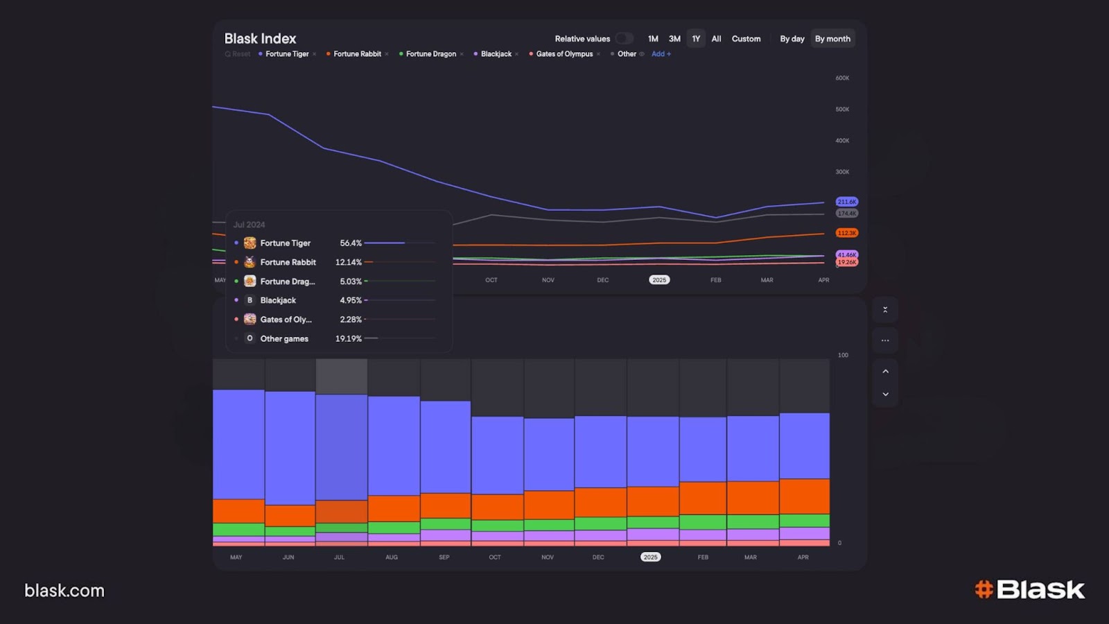Click the 112.3K value badge
Viewport: 1109px width, 624px height.
point(846,233)
